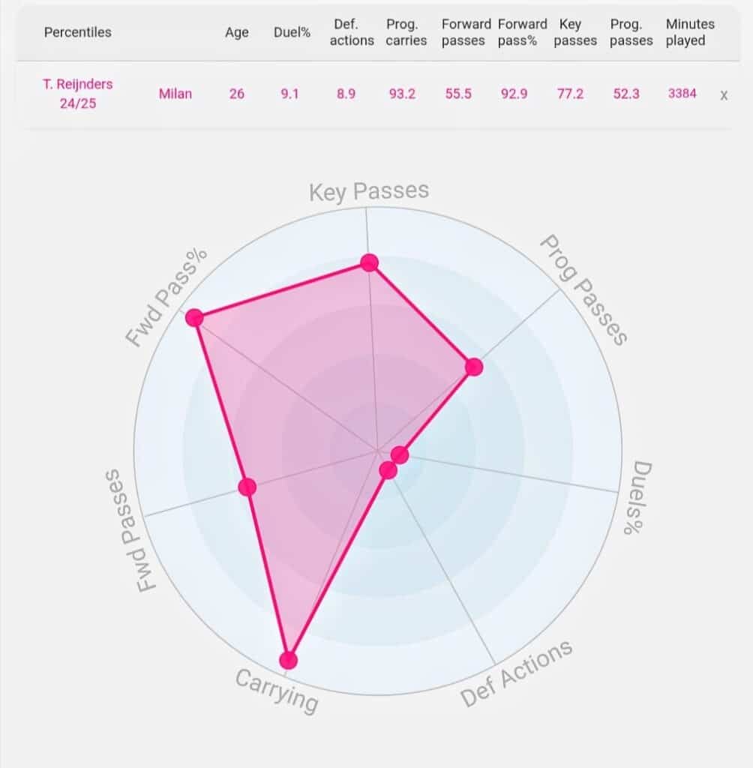Click the Key Passes radar data point
Screen dimensions: 753x768
click(x=370, y=262)
